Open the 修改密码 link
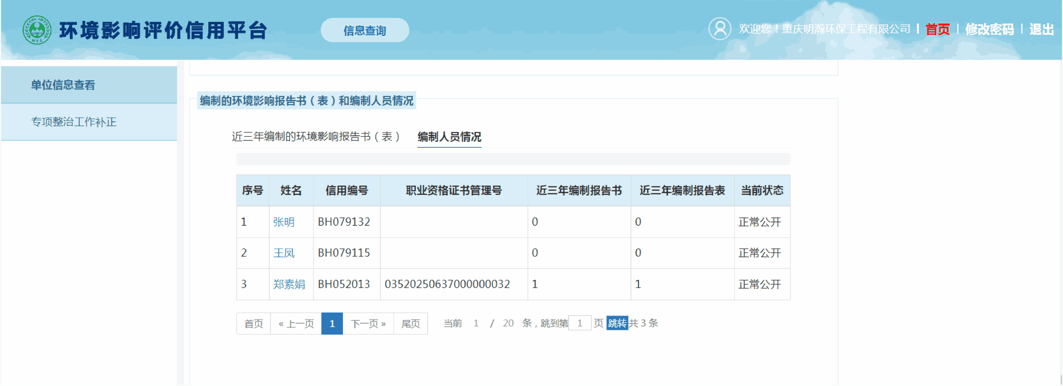The height and width of the screenshot is (386, 1063). coord(989,29)
